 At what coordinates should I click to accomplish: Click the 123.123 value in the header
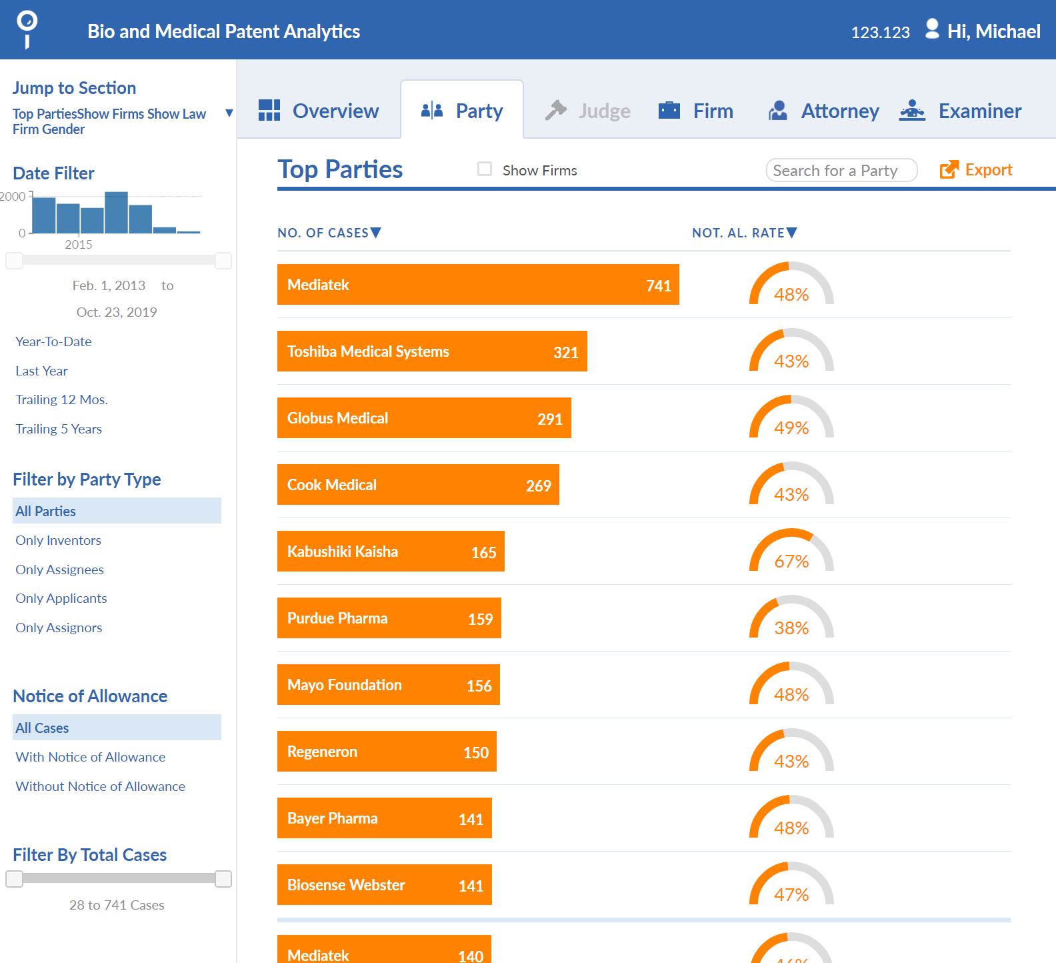tap(880, 32)
